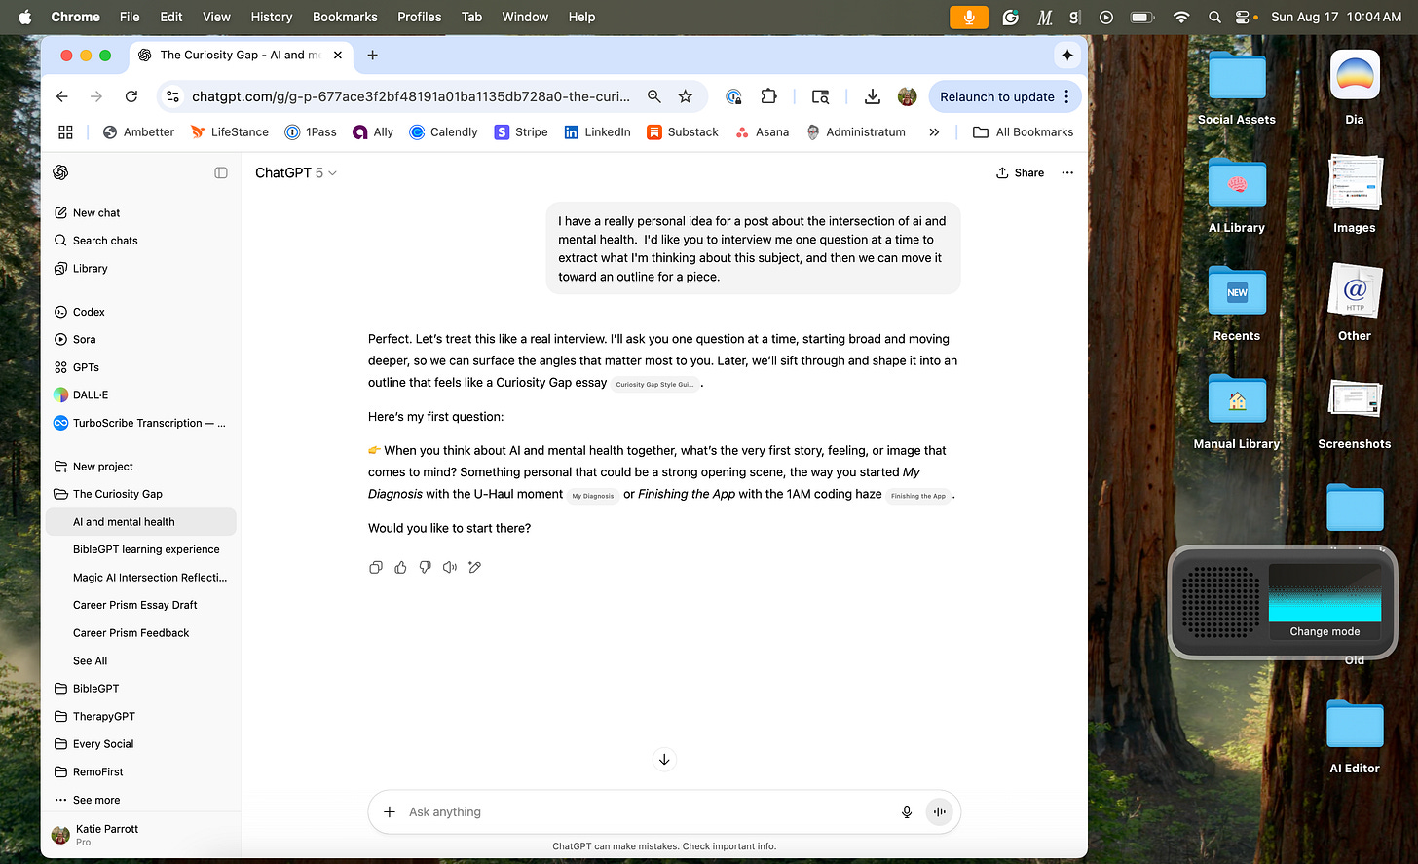Edit the response in canvas
The height and width of the screenshot is (864, 1418).
point(474,567)
